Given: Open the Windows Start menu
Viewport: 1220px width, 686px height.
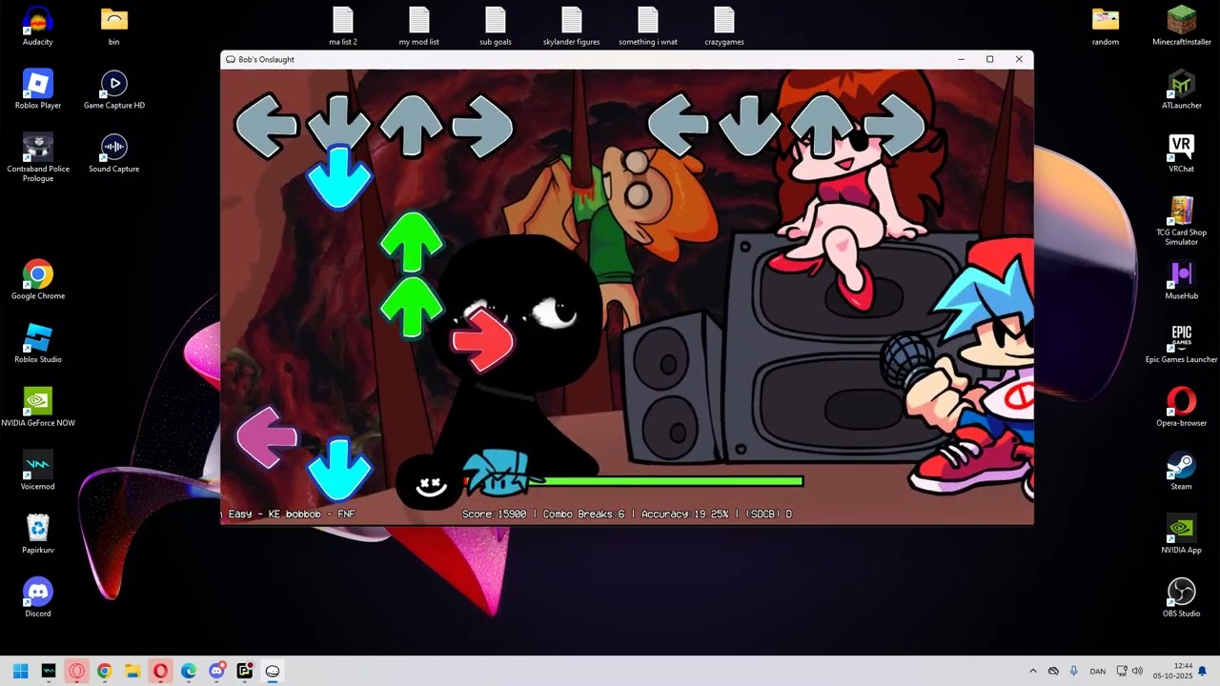Looking at the screenshot, I should tap(20, 671).
